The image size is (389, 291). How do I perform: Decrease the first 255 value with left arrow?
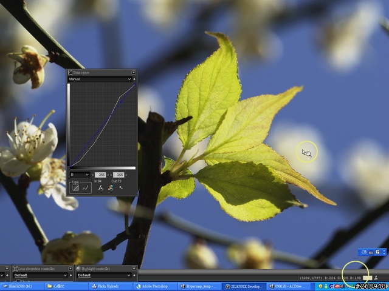tap(93, 175)
